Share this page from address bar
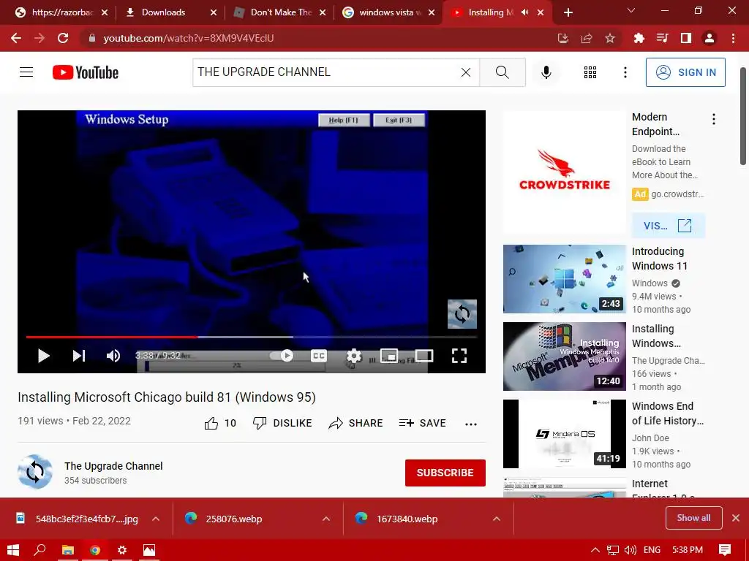 pyautogui.click(x=587, y=38)
